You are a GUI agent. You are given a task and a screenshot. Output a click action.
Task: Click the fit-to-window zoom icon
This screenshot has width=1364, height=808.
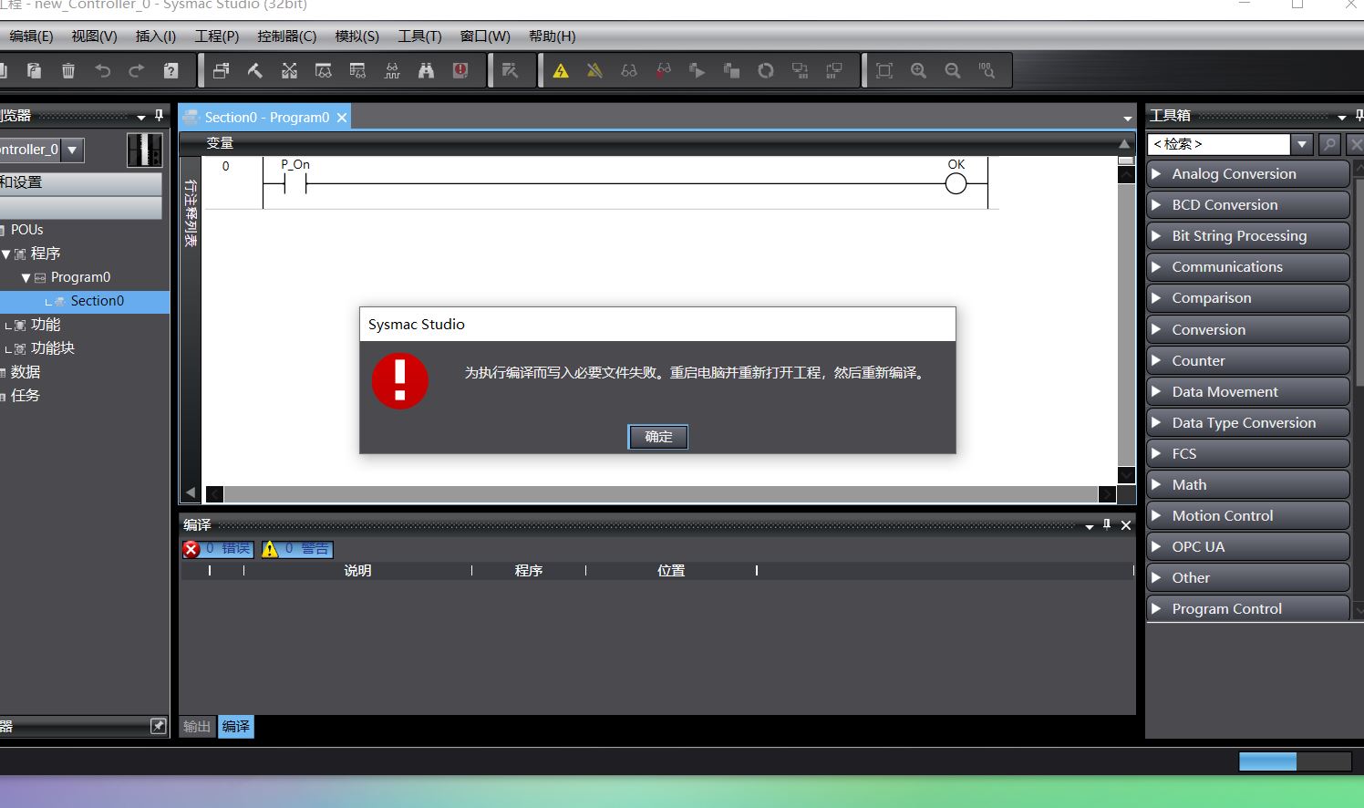pyautogui.click(x=883, y=71)
